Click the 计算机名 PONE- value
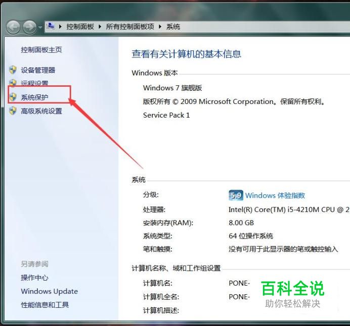The height and width of the screenshot is (326, 350). click(239, 283)
